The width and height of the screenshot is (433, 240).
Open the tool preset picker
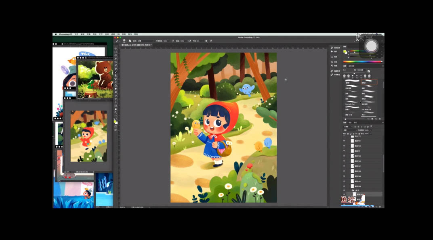pos(118,41)
